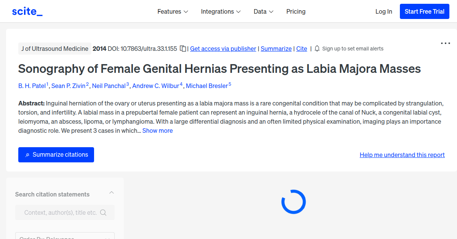Show more of the abstract
This screenshot has height=239, width=457.
(158, 131)
